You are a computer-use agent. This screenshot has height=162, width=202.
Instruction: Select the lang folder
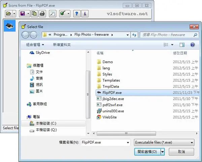pos(103,68)
